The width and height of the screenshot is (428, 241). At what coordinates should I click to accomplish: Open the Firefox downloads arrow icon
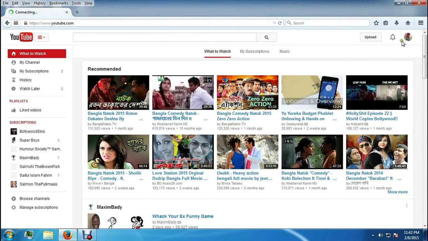[397, 23]
